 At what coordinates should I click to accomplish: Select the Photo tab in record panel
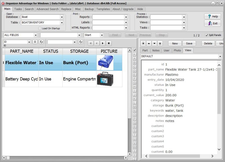[177, 51]
